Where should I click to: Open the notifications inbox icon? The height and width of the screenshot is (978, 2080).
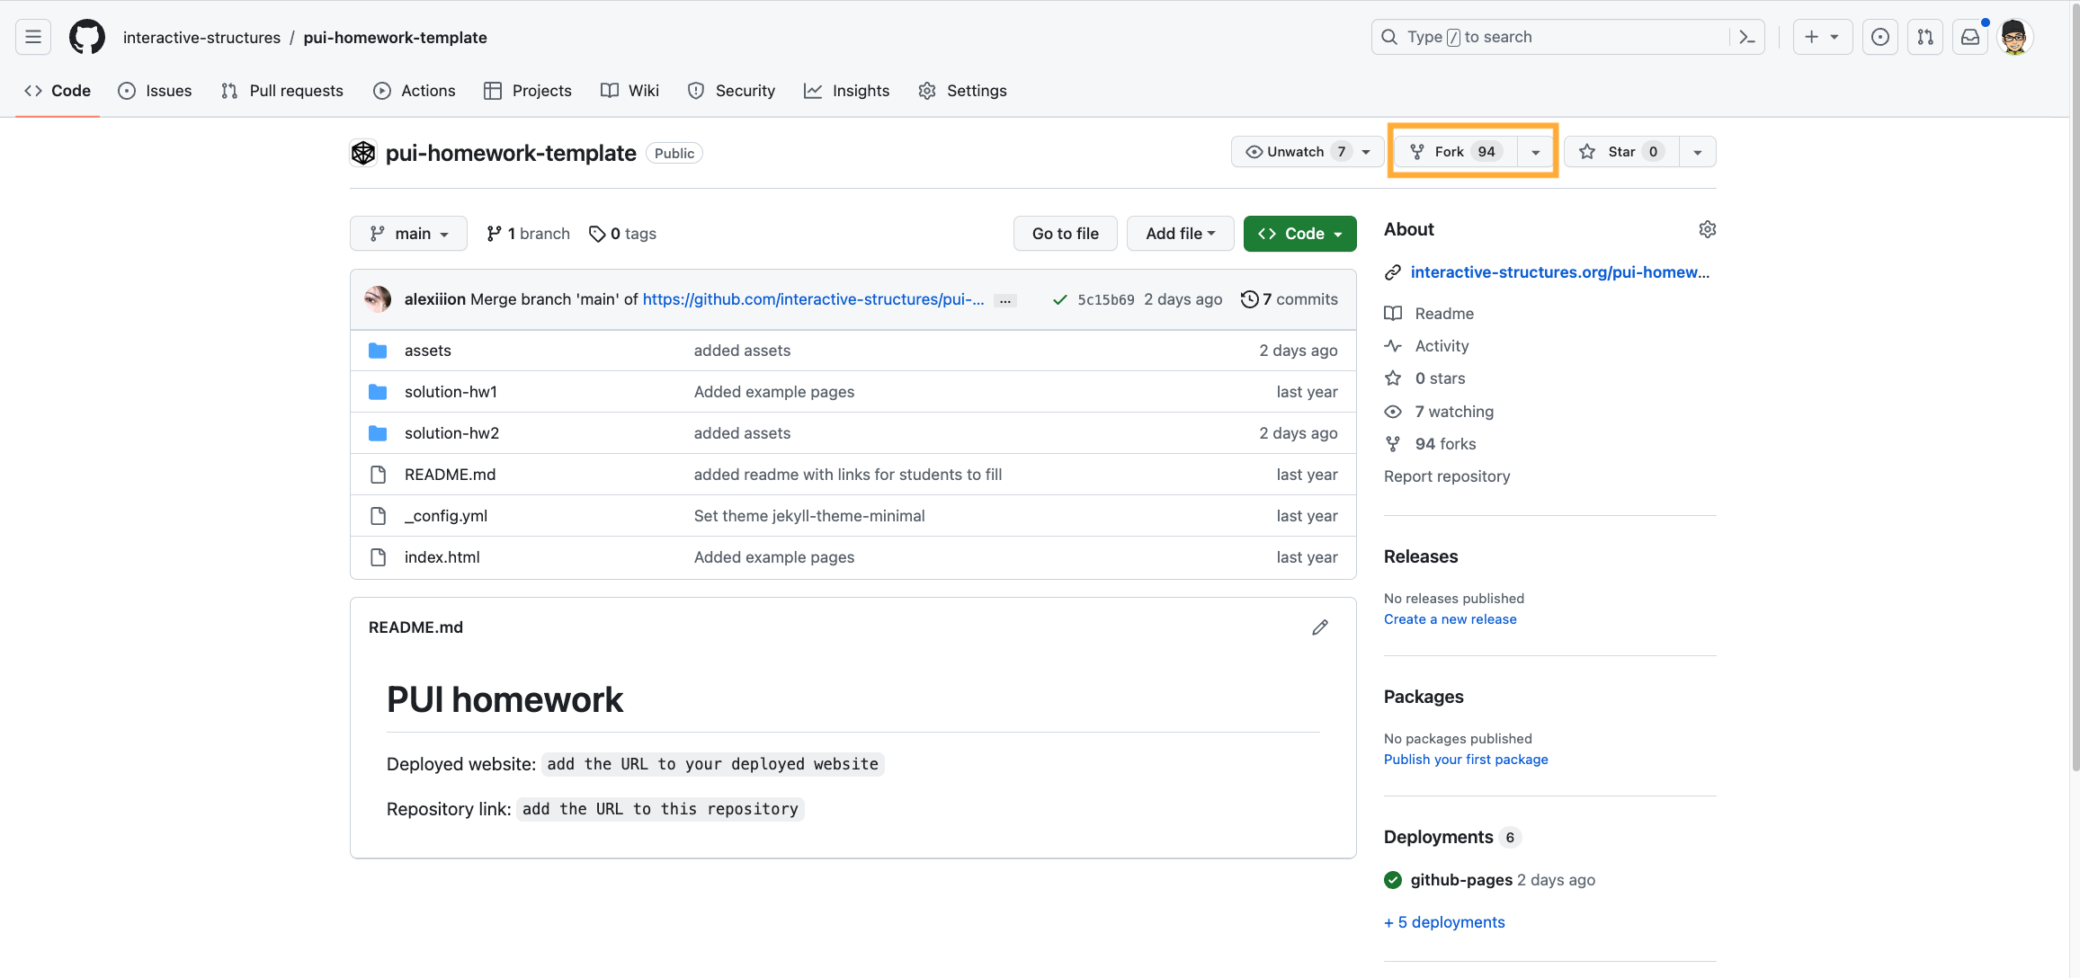[x=1969, y=37]
